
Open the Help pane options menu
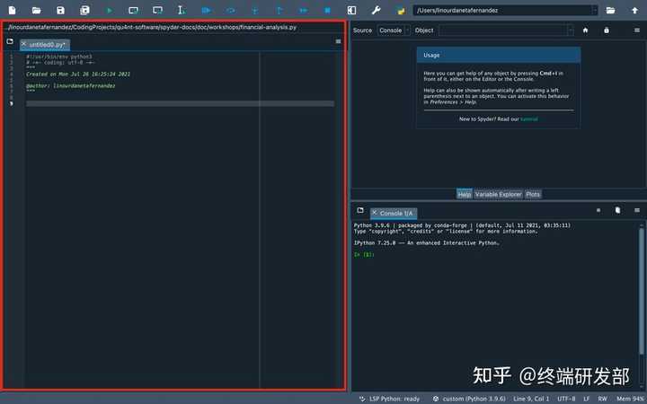tap(637, 31)
